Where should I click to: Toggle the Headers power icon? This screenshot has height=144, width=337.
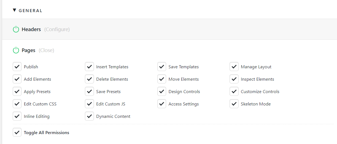click(x=16, y=29)
